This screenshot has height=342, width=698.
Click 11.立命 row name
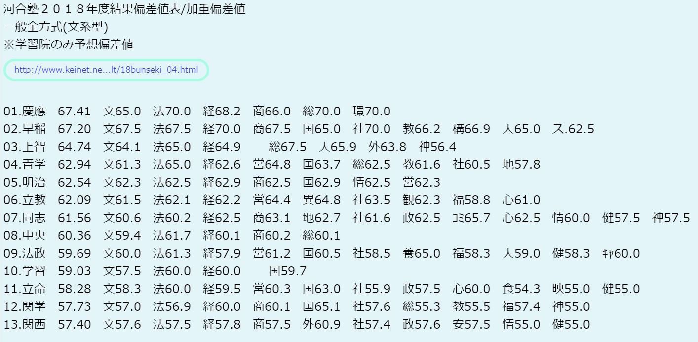tap(24, 289)
